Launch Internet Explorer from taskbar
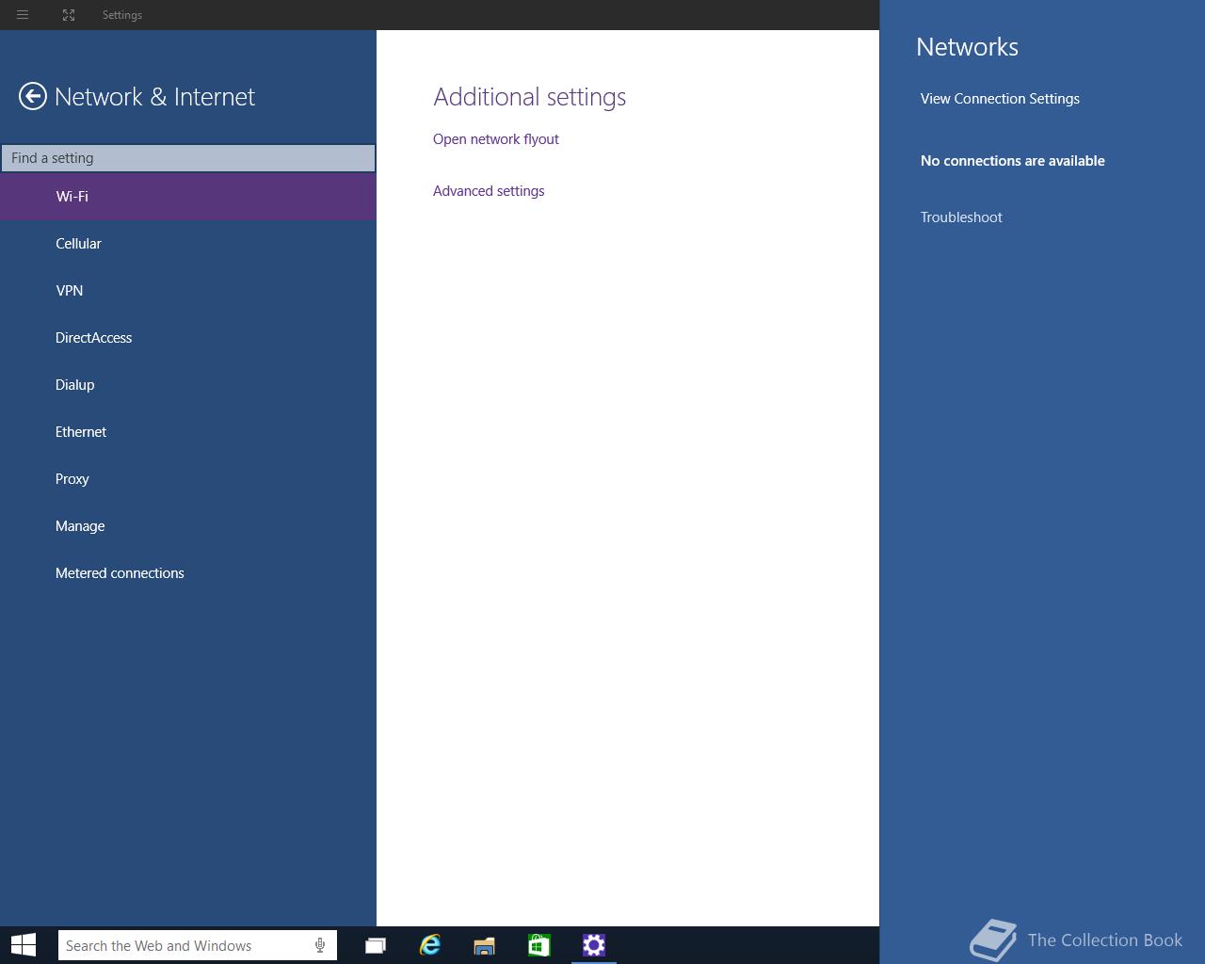This screenshot has height=964, width=1205. 430,945
